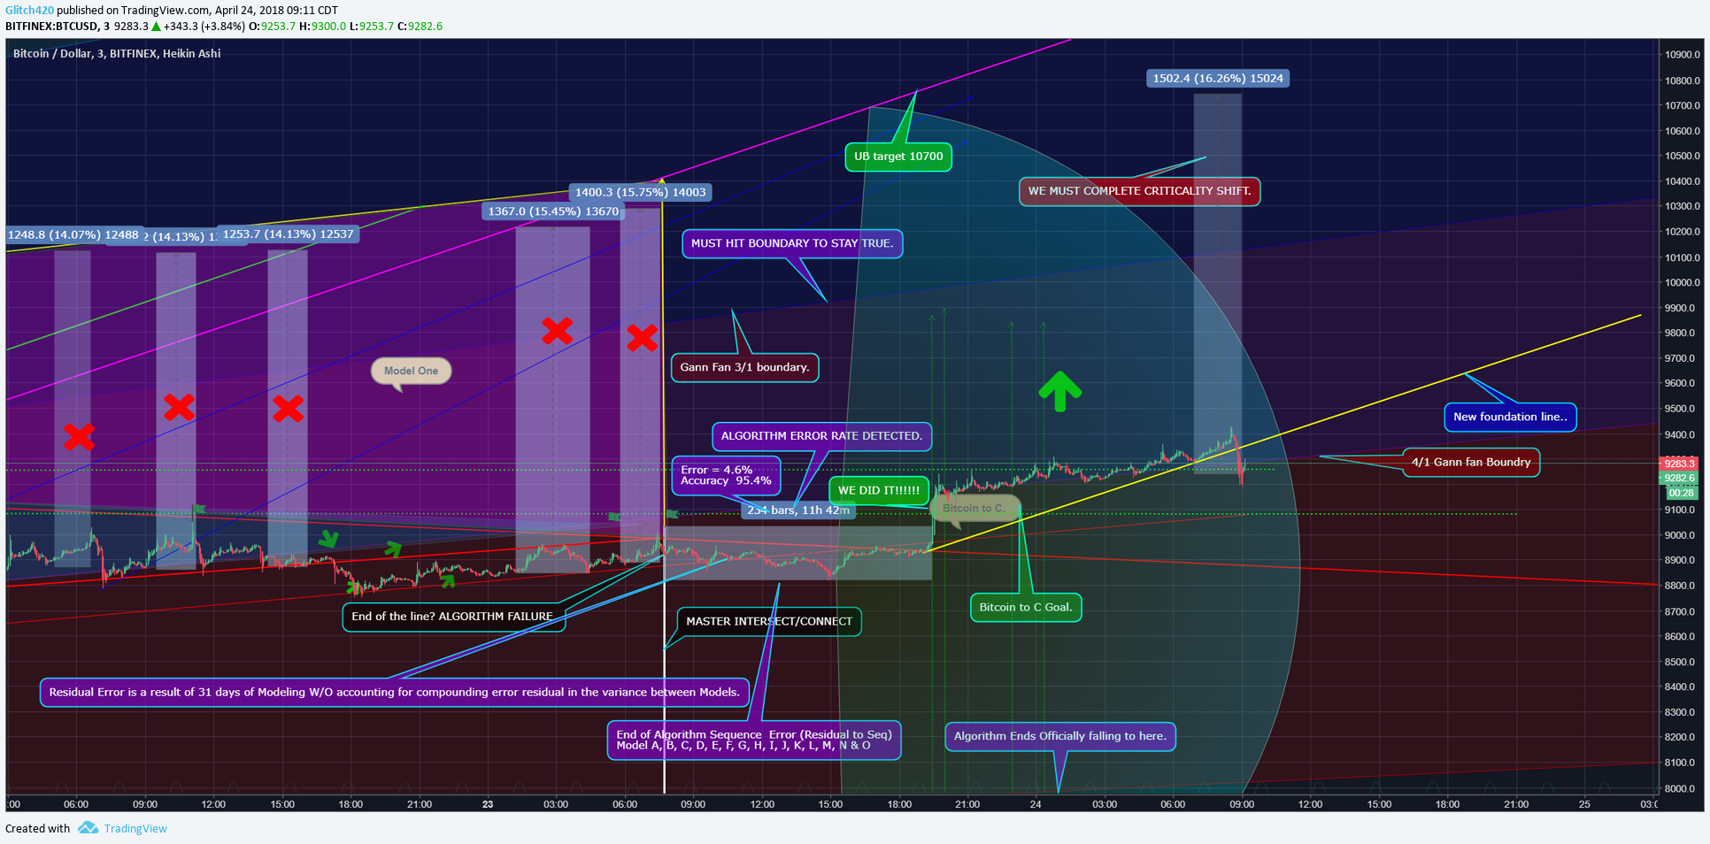Open the Glitch420 author profile link
Screen dimensions: 1710x844
coord(29,11)
